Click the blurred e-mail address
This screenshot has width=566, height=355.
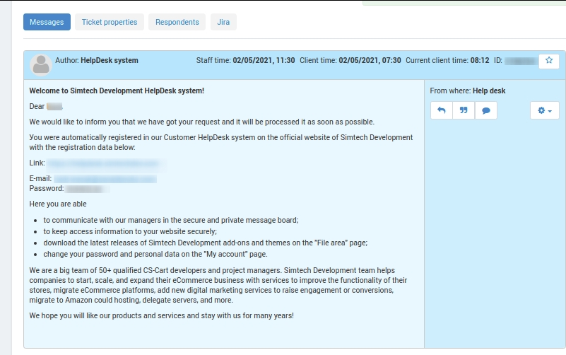(105, 179)
